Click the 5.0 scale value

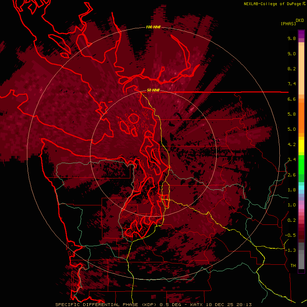(x=292, y=129)
